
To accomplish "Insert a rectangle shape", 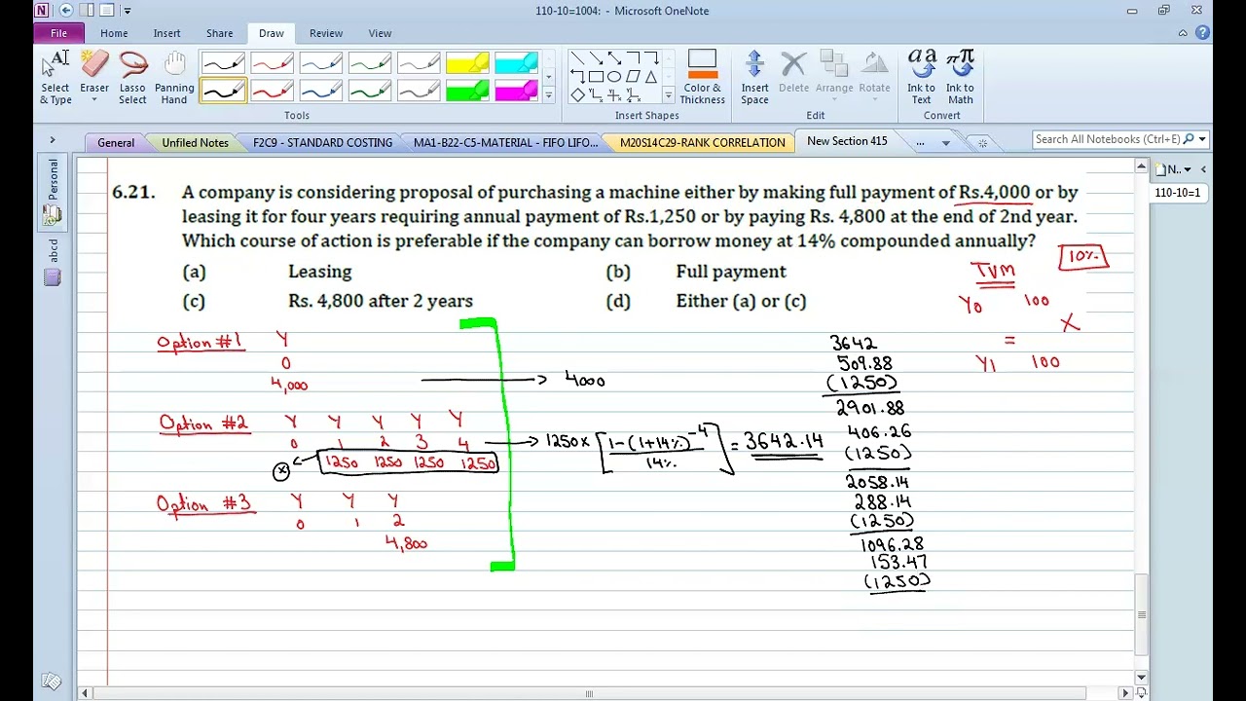I will click(x=596, y=77).
